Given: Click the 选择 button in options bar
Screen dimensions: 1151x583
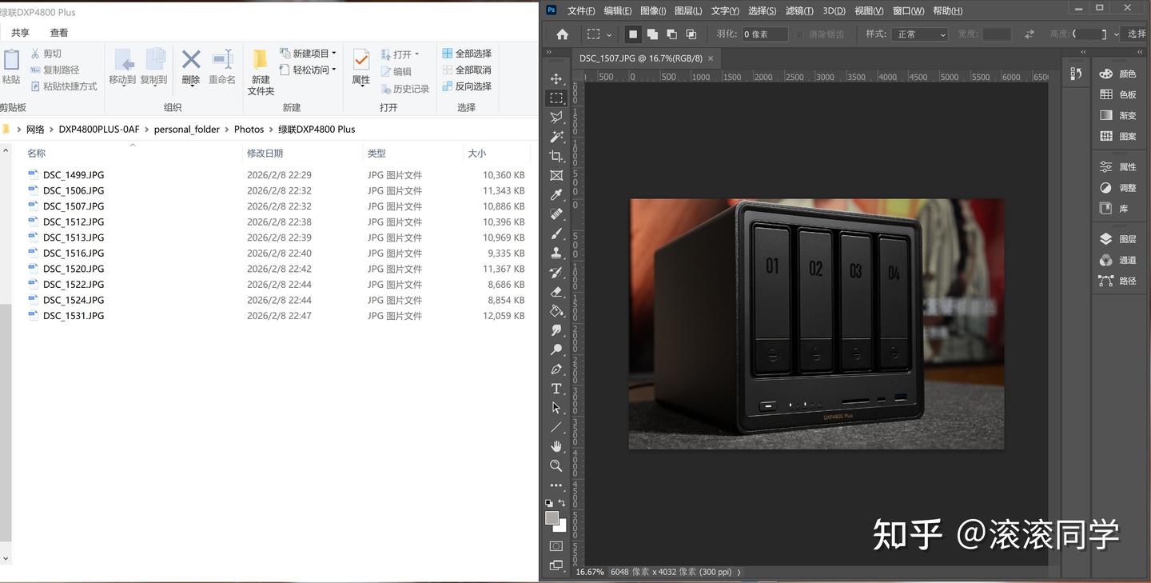Looking at the screenshot, I should (x=1136, y=34).
